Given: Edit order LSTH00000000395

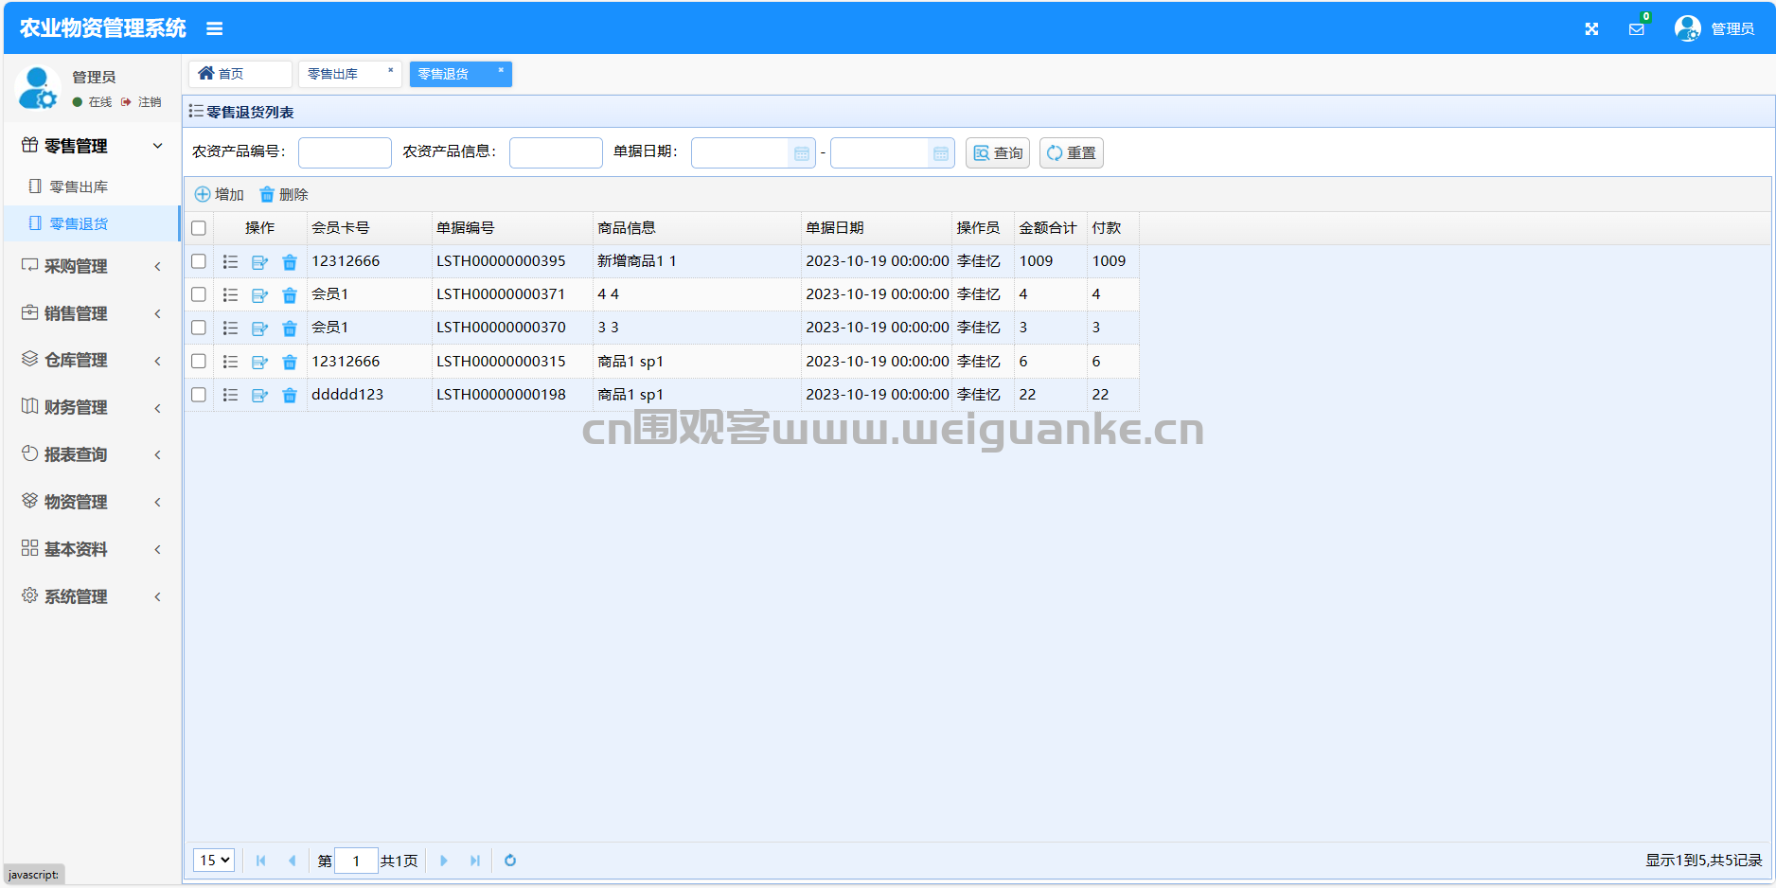Looking at the screenshot, I should (259, 262).
